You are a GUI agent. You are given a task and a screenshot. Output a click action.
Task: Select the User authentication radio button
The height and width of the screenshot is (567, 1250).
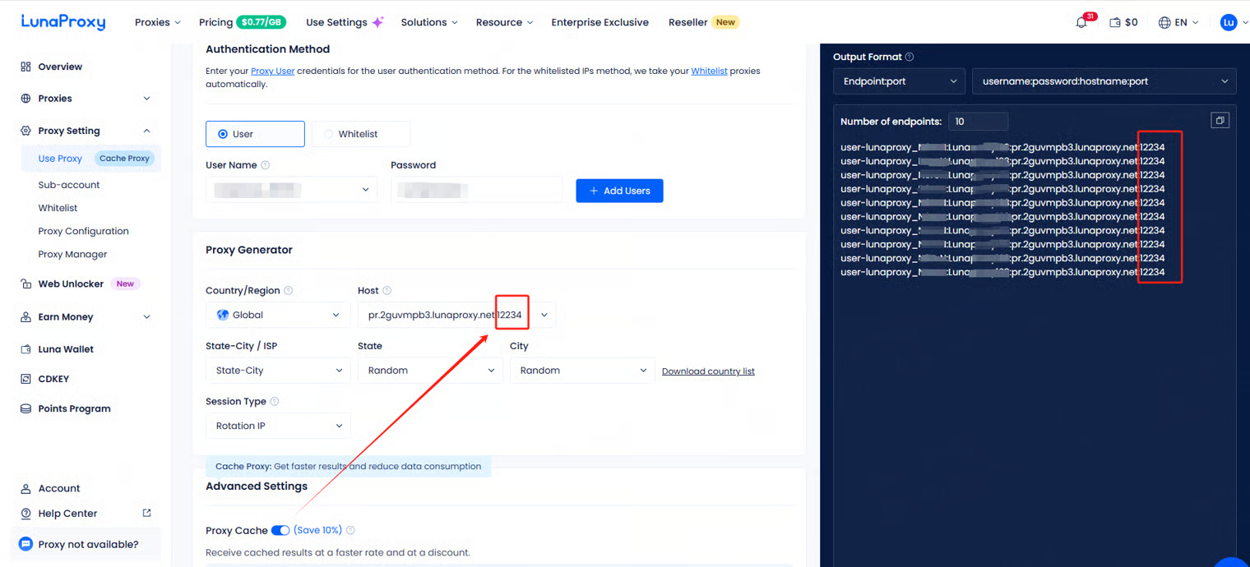[223, 134]
